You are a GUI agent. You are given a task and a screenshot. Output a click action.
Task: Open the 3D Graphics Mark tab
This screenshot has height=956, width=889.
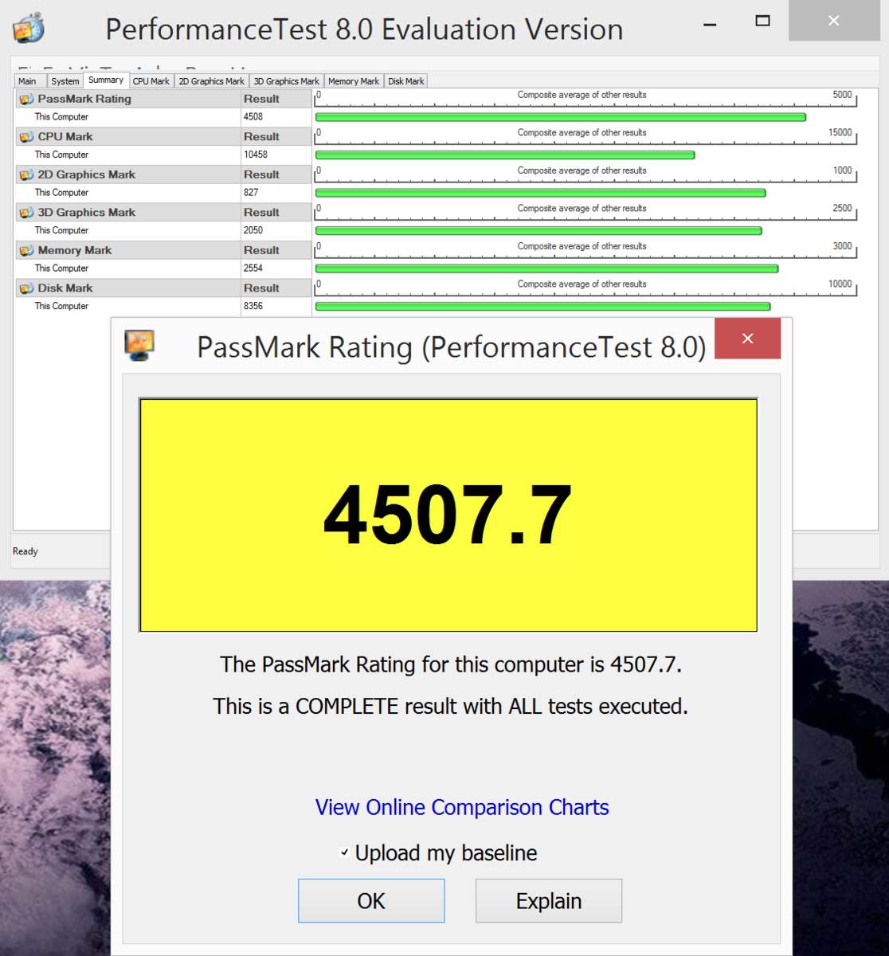[287, 81]
